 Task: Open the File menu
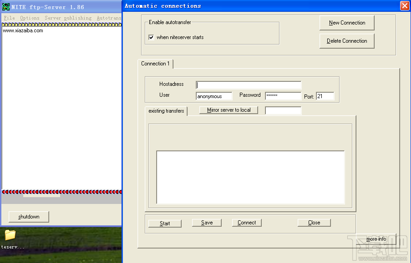tap(9, 17)
